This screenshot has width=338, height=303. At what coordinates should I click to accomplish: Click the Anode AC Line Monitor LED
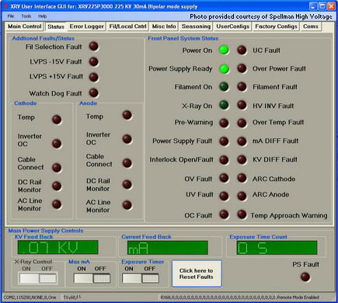(x=127, y=205)
